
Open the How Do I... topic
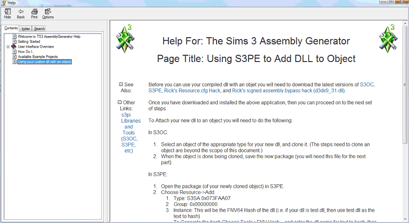[26, 52]
